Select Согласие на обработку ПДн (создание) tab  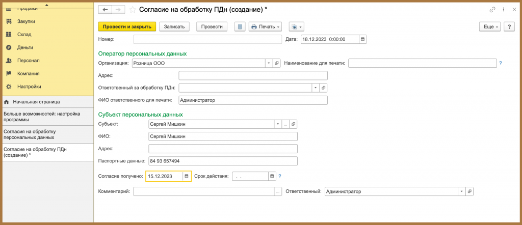[x=48, y=152]
